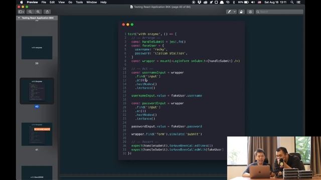Click the line with wrapper.find('form').simulate('submit')
321x180 pixels.
point(167,134)
